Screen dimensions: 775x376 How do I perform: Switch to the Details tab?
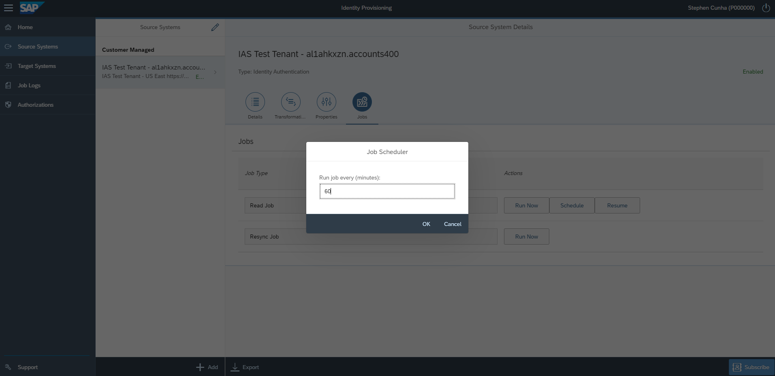pyautogui.click(x=255, y=106)
